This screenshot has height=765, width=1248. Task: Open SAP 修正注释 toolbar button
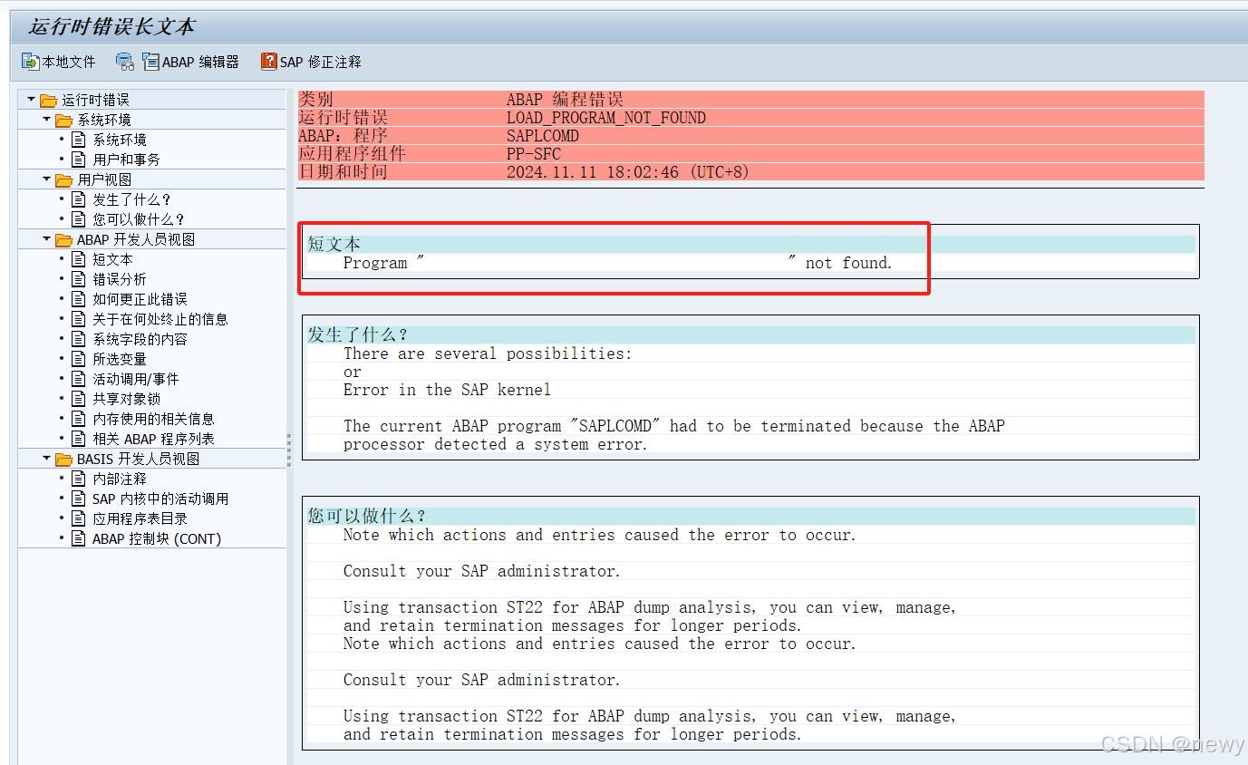click(x=311, y=62)
